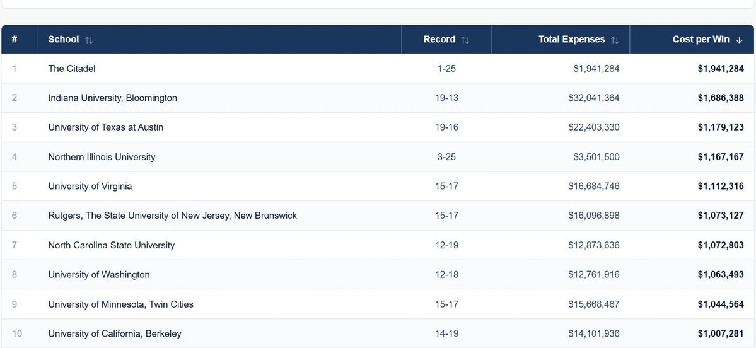Click rank number 10 in Berkeley row

click(x=17, y=333)
